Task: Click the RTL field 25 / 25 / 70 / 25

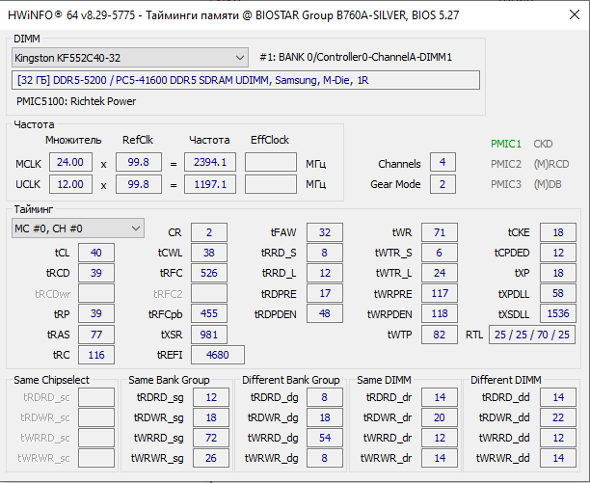Action: click(x=532, y=335)
